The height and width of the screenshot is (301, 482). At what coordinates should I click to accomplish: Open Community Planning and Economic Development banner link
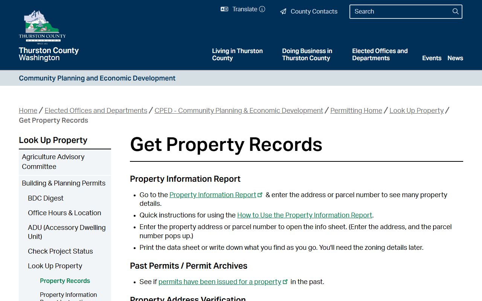tap(97, 78)
